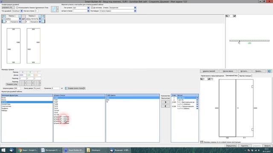Select the Панель 2 header
The image size is (273, 153).
point(32,16)
